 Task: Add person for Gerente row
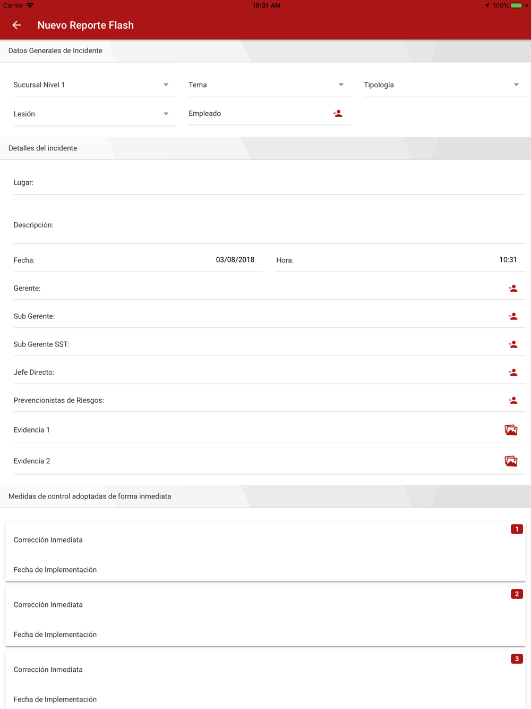pyautogui.click(x=513, y=289)
